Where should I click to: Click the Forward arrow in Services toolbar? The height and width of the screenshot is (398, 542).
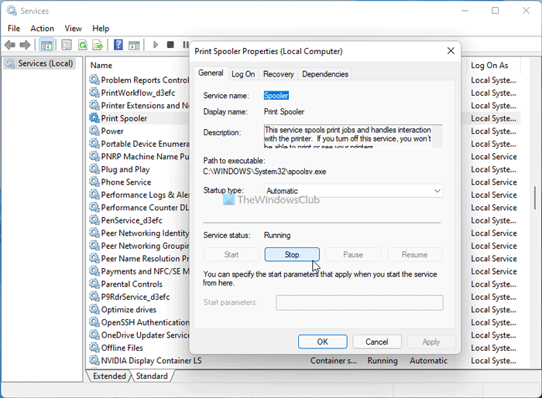pyautogui.click(x=26, y=45)
